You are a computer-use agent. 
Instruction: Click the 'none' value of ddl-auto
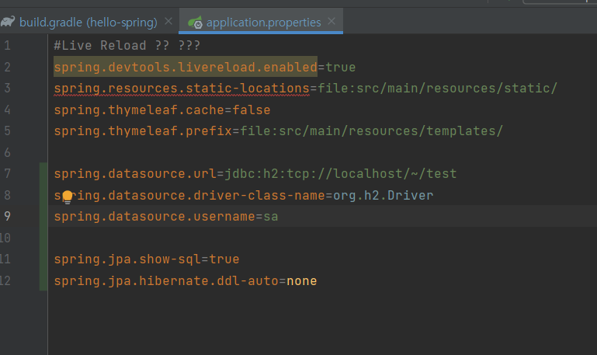[301, 281]
